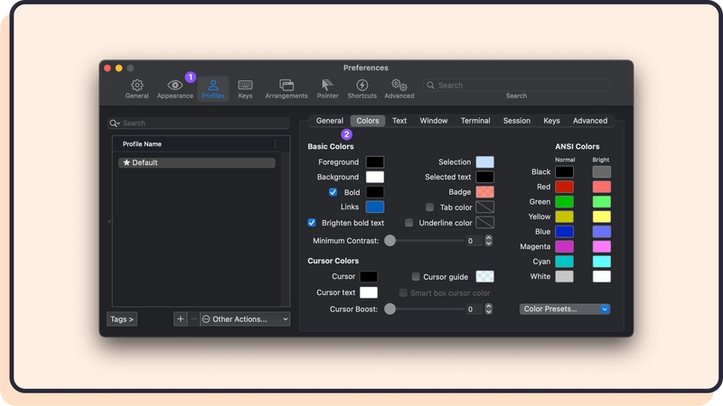The image size is (723, 406).
Task: Open the Appearance eye icon
Action: tap(174, 85)
